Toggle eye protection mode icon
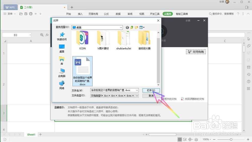This screenshot has height=142, width=252. (196, 139)
